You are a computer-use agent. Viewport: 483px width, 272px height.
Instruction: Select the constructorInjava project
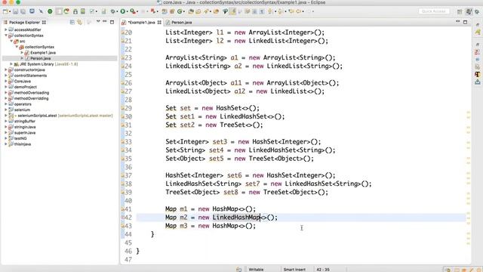[x=29, y=70]
